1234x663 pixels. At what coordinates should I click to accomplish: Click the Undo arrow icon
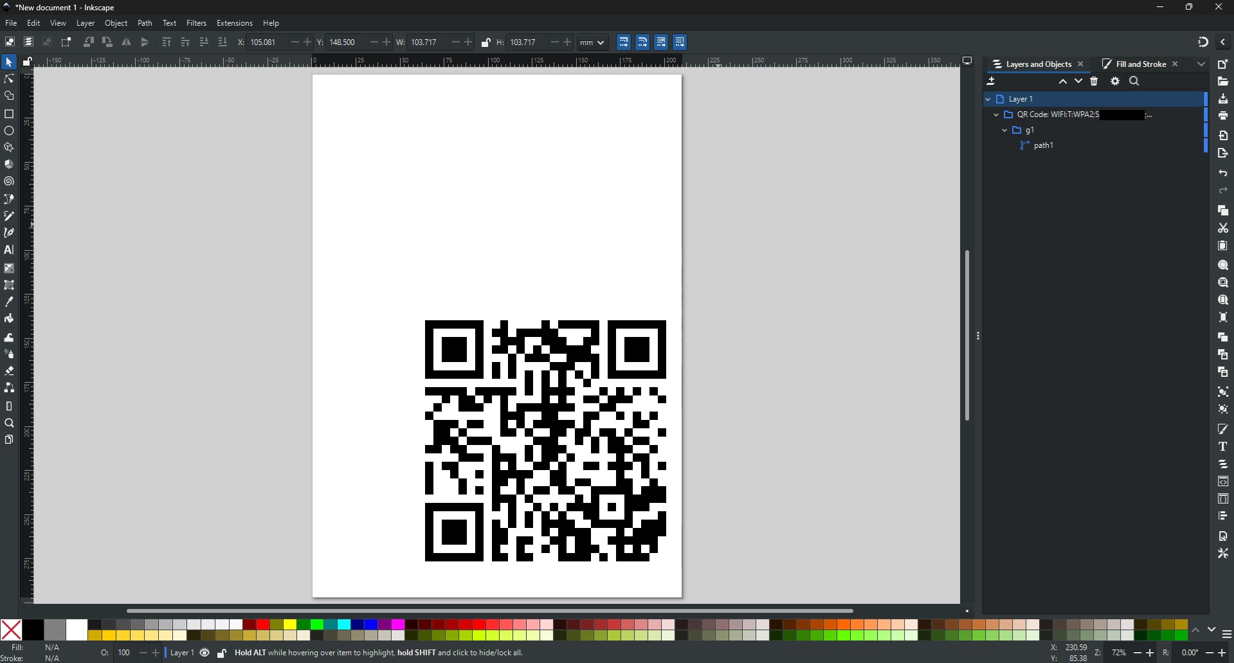tap(1223, 174)
